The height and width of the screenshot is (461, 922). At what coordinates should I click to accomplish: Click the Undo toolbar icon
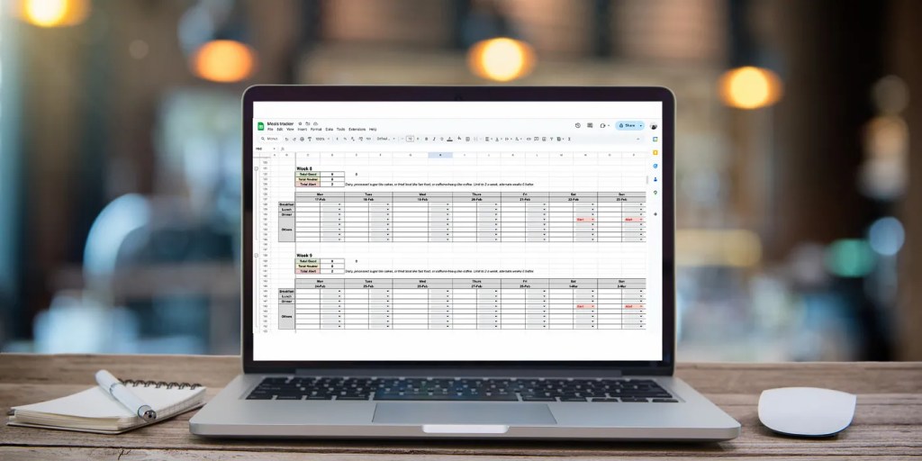[287, 139]
